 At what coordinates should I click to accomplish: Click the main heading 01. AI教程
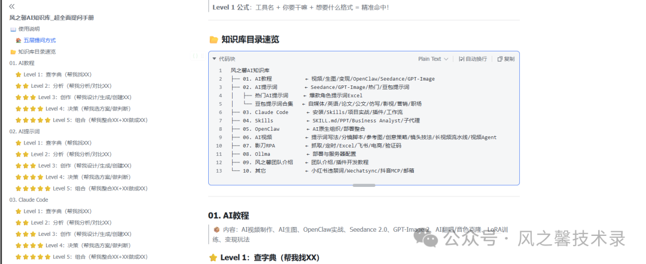click(x=228, y=216)
